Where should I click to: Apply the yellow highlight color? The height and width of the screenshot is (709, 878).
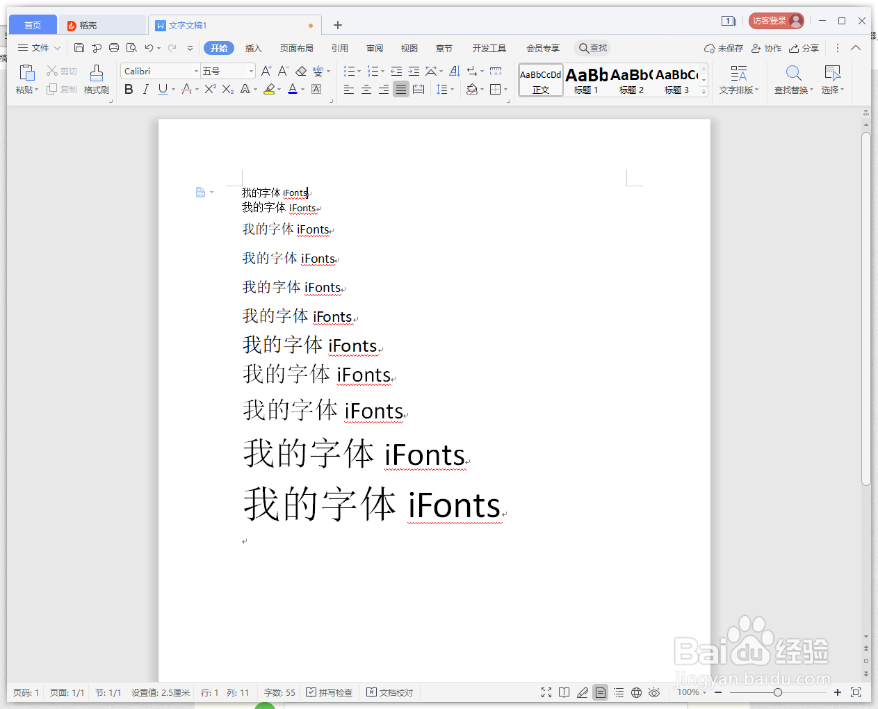pos(270,89)
